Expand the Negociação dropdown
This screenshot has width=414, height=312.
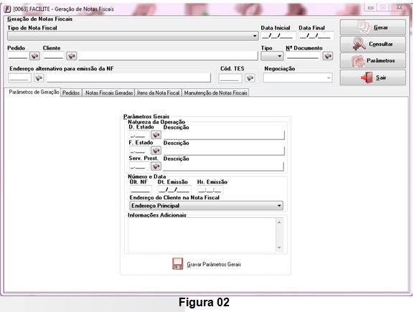click(298, 78)
